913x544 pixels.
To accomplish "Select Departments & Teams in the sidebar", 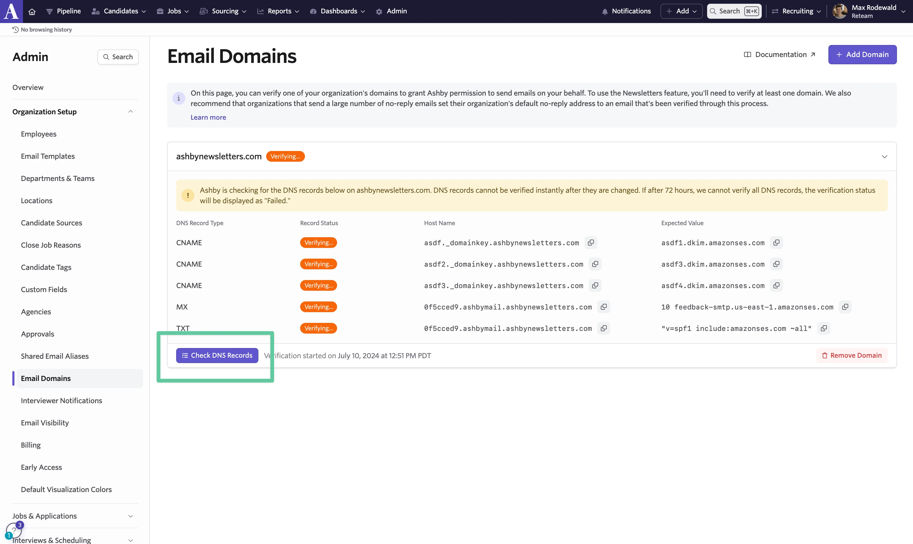I will tap(58, 179).
